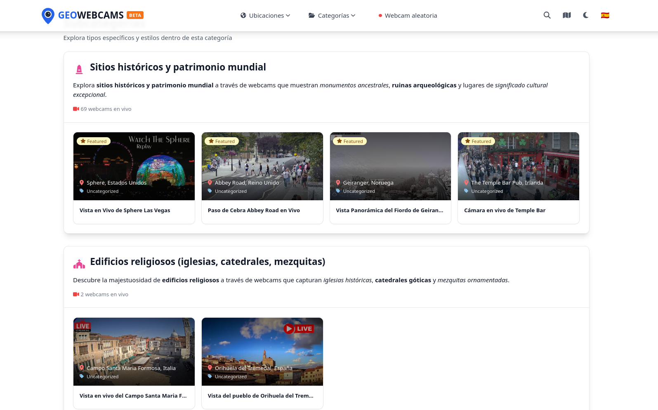The image size is (658, 410).
Task: Open the Abbey Road webcam thumbnail
Action: pyautogui.click(x=262, y=166)
